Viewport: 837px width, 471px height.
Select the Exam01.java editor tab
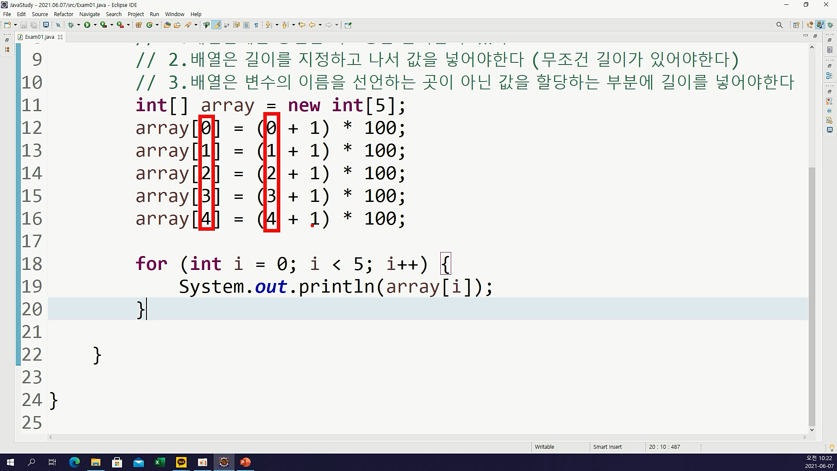pos(39,37)
